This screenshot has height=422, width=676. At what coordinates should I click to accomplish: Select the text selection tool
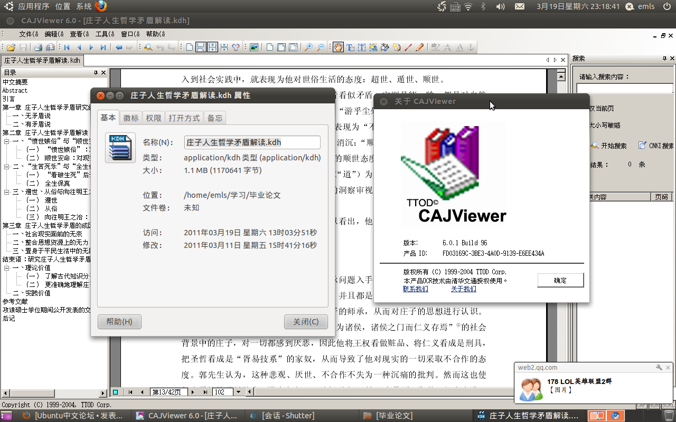(351, 47)
